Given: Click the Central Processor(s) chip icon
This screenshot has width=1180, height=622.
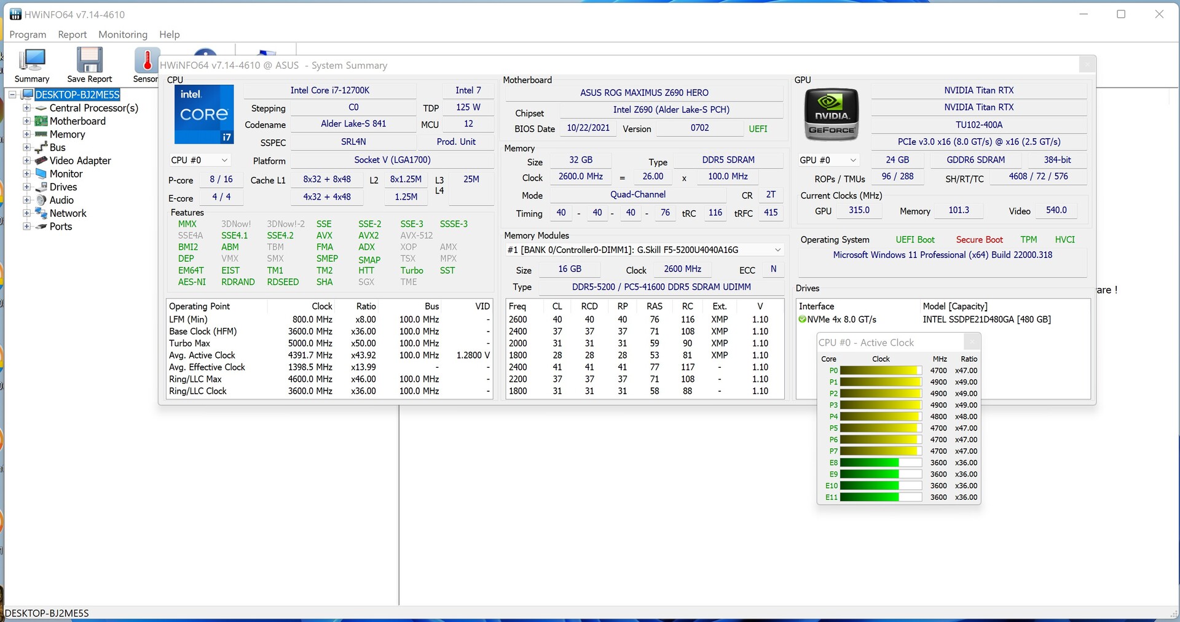Looking at the screenshot, I should click(x=41, y=108).
